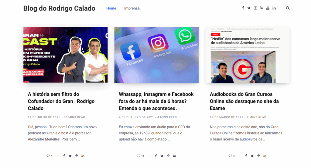Open article 'A história sem filtro do Cofundador'
Viewport: 311px width, 168px height.
coord(61,101)
